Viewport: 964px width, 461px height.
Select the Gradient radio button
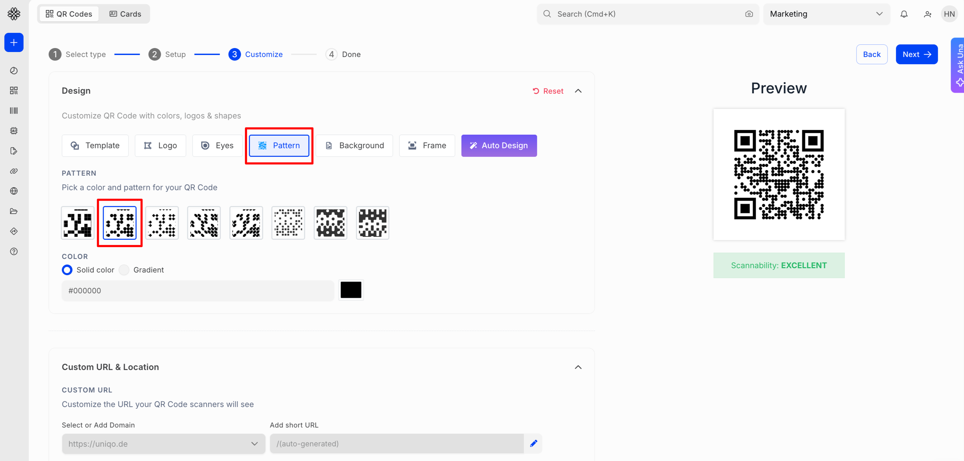click(x=124, y=270)
